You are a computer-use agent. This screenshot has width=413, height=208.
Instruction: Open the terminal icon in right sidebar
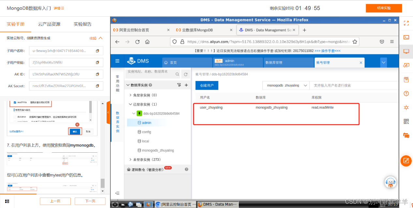406,37
